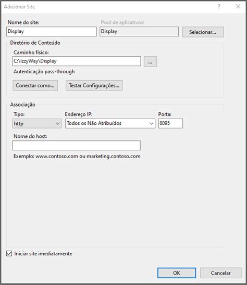Viewport: 247px width, 285px height.
Task: Toggle Iniciar site imediatamente checkbox
Action: pyautogui.click(x=9, y=253)
